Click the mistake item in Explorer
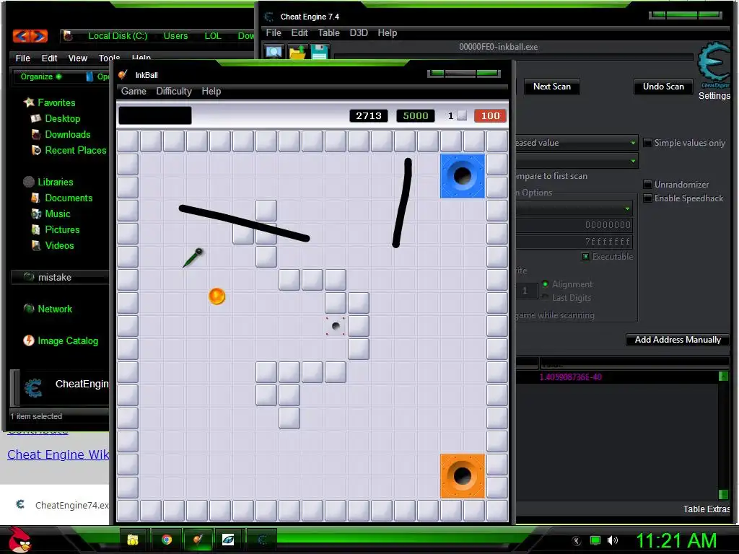Image resolution: width=739 pixels, height=554 pixels. click(x=60, y=277)
